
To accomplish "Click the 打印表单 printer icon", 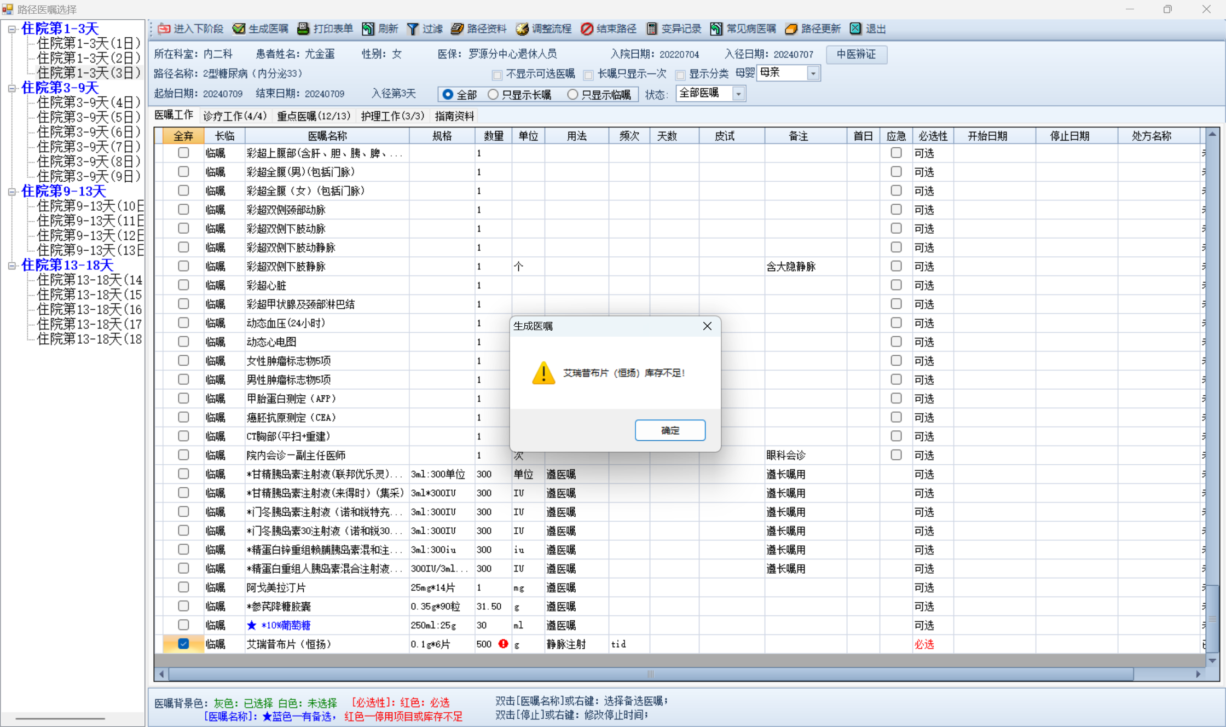I will click(x=303, y=29).
